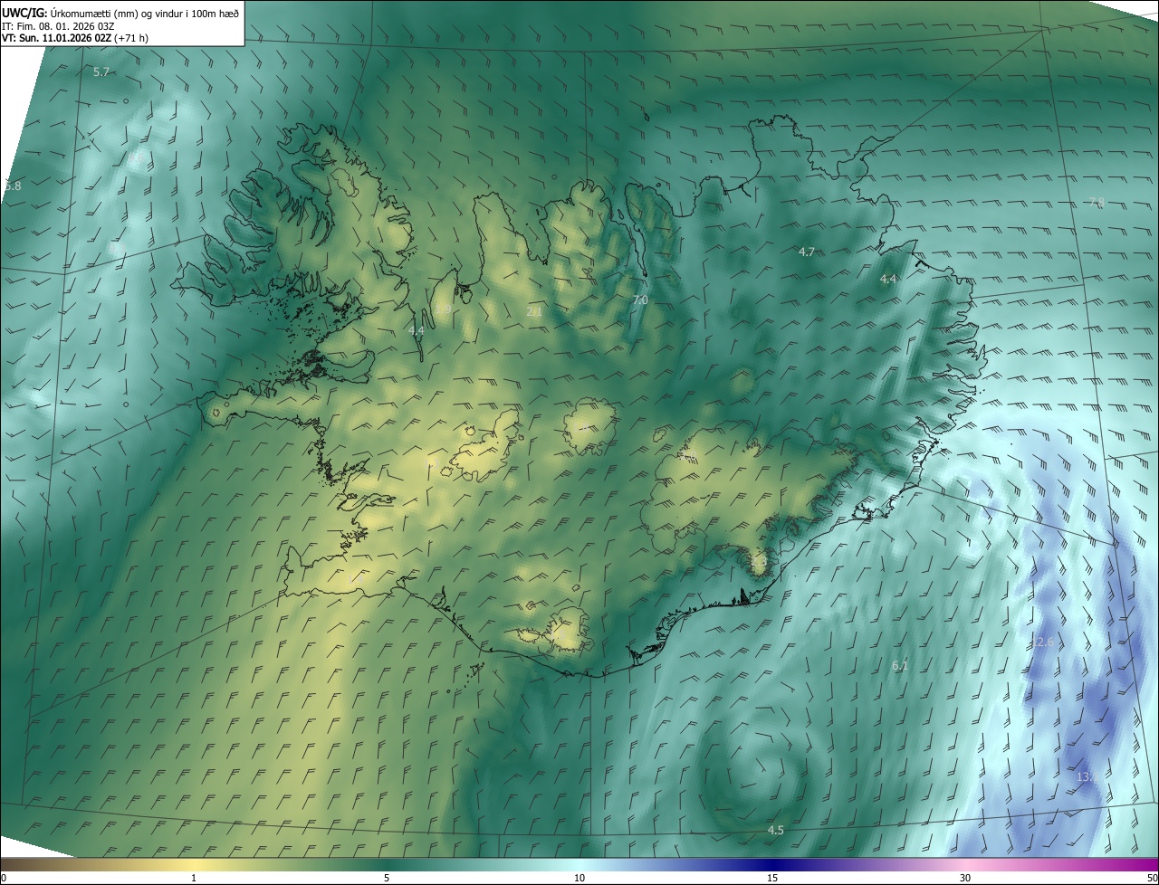Click the 12.6 value label
Viewport: 1159px width, 885px height.
pos(1041,642)
